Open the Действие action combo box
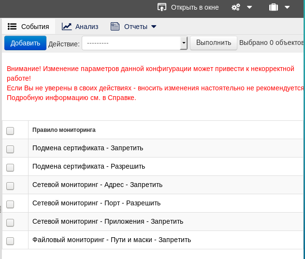The width and height of the screenshot is (305, 259). [x=134, y=43]
